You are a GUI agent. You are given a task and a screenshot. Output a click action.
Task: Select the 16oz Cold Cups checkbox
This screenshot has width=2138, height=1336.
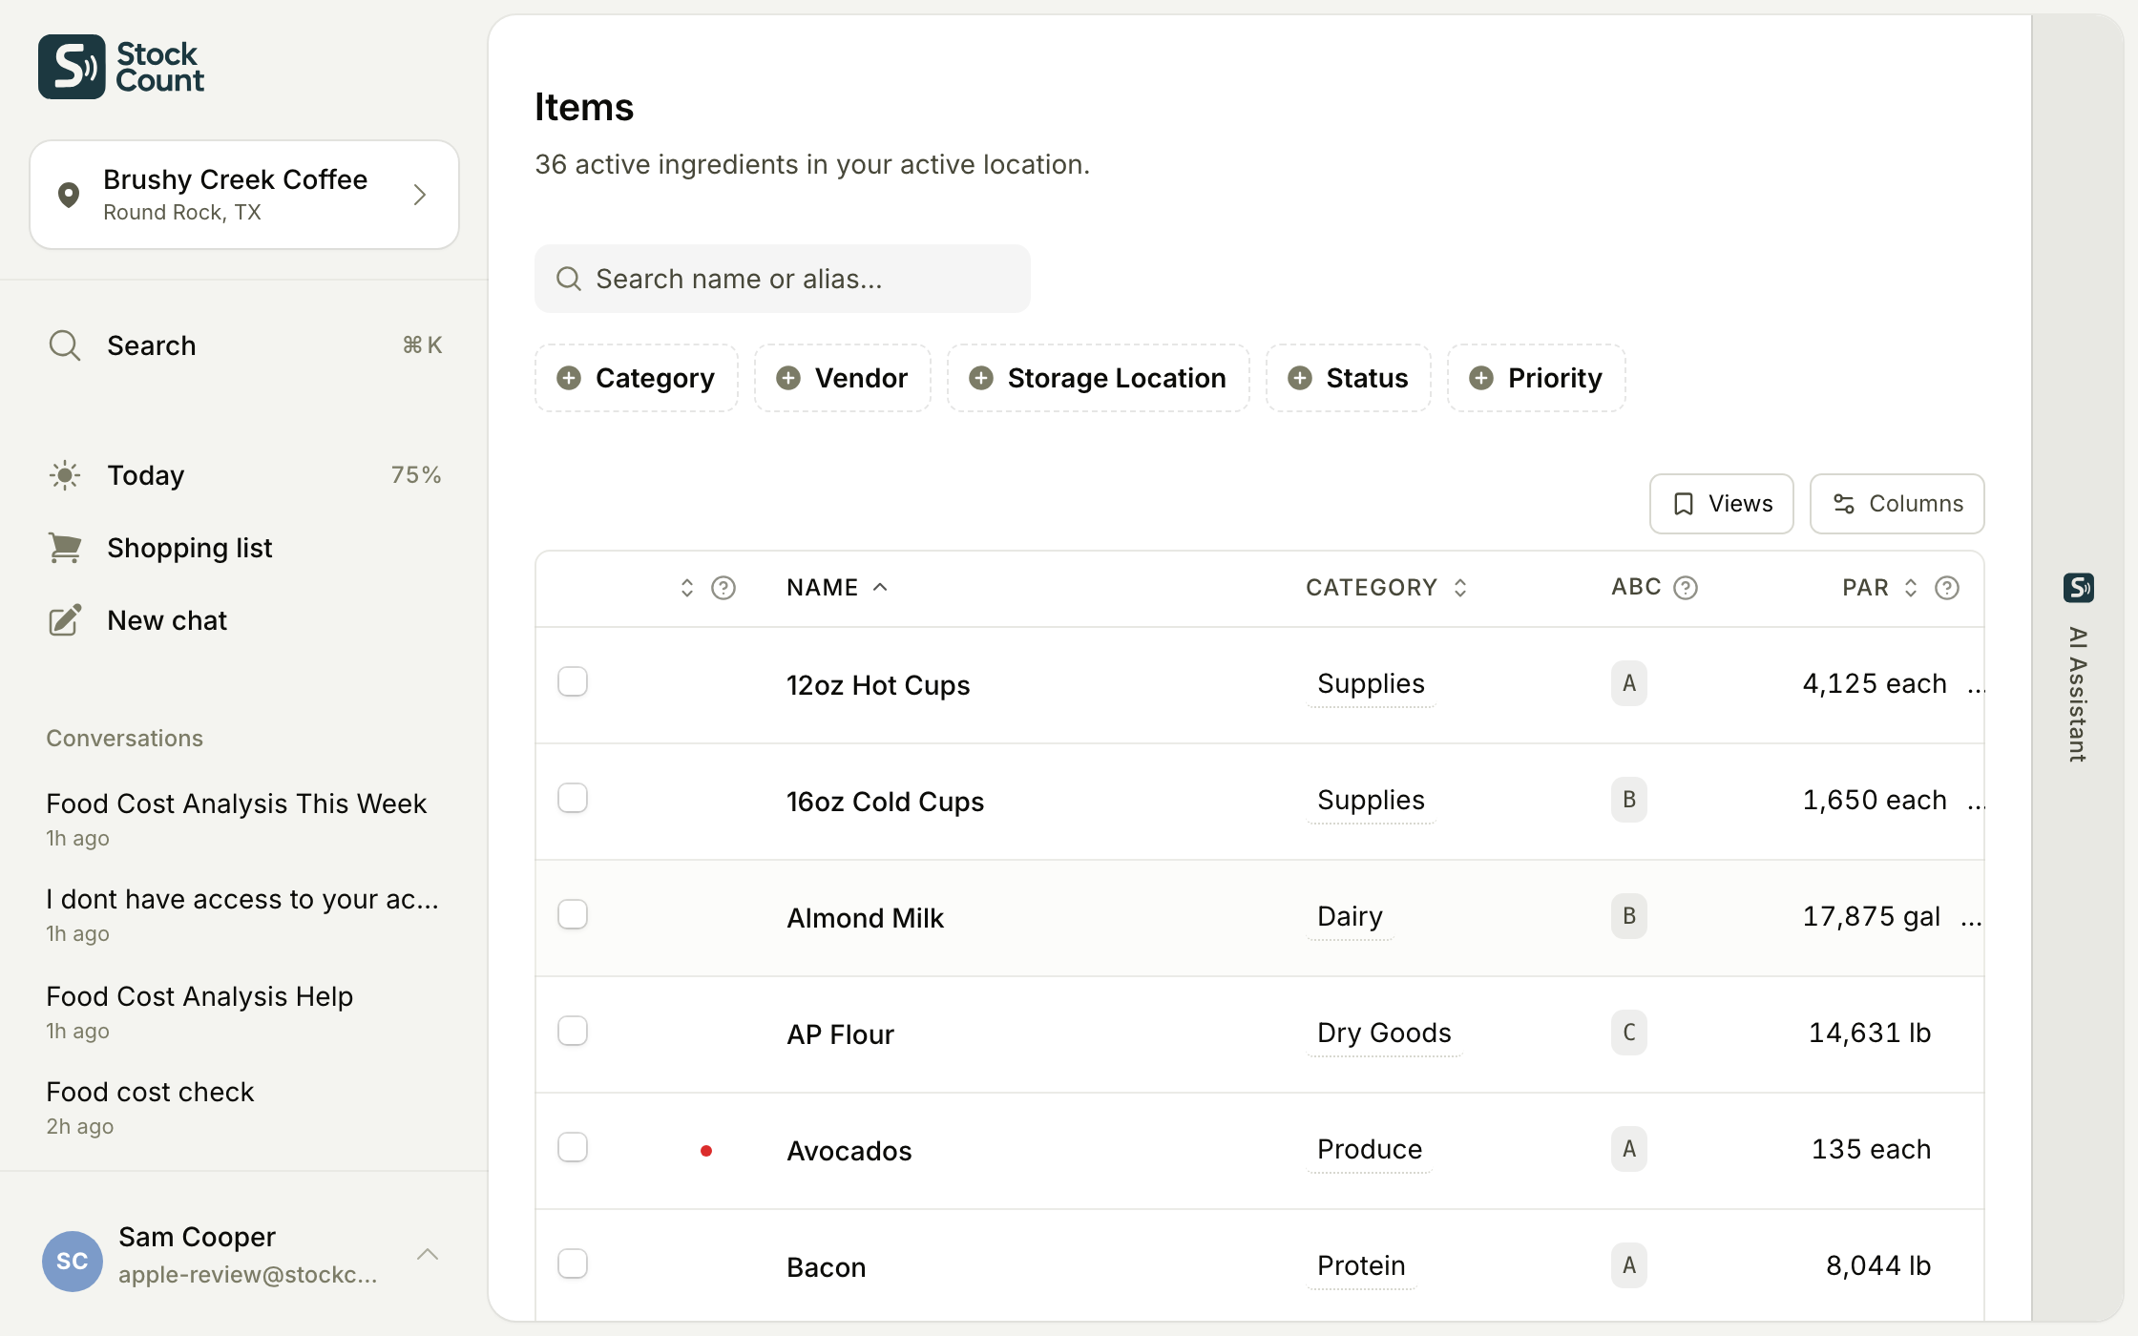[x=573, y=798]
